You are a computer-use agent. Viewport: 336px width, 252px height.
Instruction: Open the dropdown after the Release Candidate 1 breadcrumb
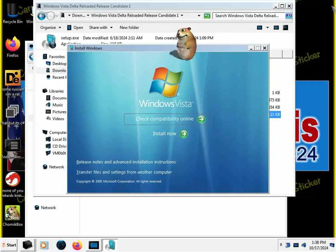click(x=182, y=15)
